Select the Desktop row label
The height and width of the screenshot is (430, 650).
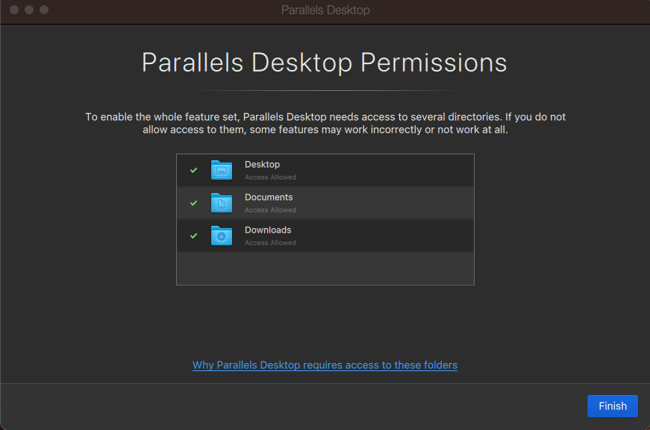click(262, 165)
